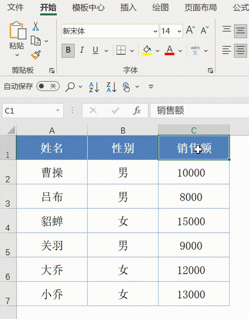Click the phonetic guide wén icon
The height and width of the screenshot is (319, 249).
195,50
